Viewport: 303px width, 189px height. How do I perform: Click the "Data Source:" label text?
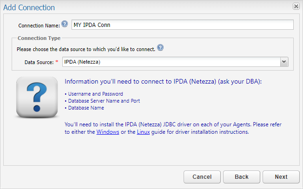39,62
